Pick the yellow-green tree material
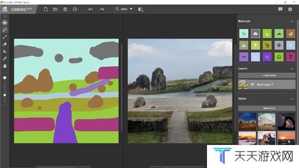299x168 pixels. pos(255,45)
